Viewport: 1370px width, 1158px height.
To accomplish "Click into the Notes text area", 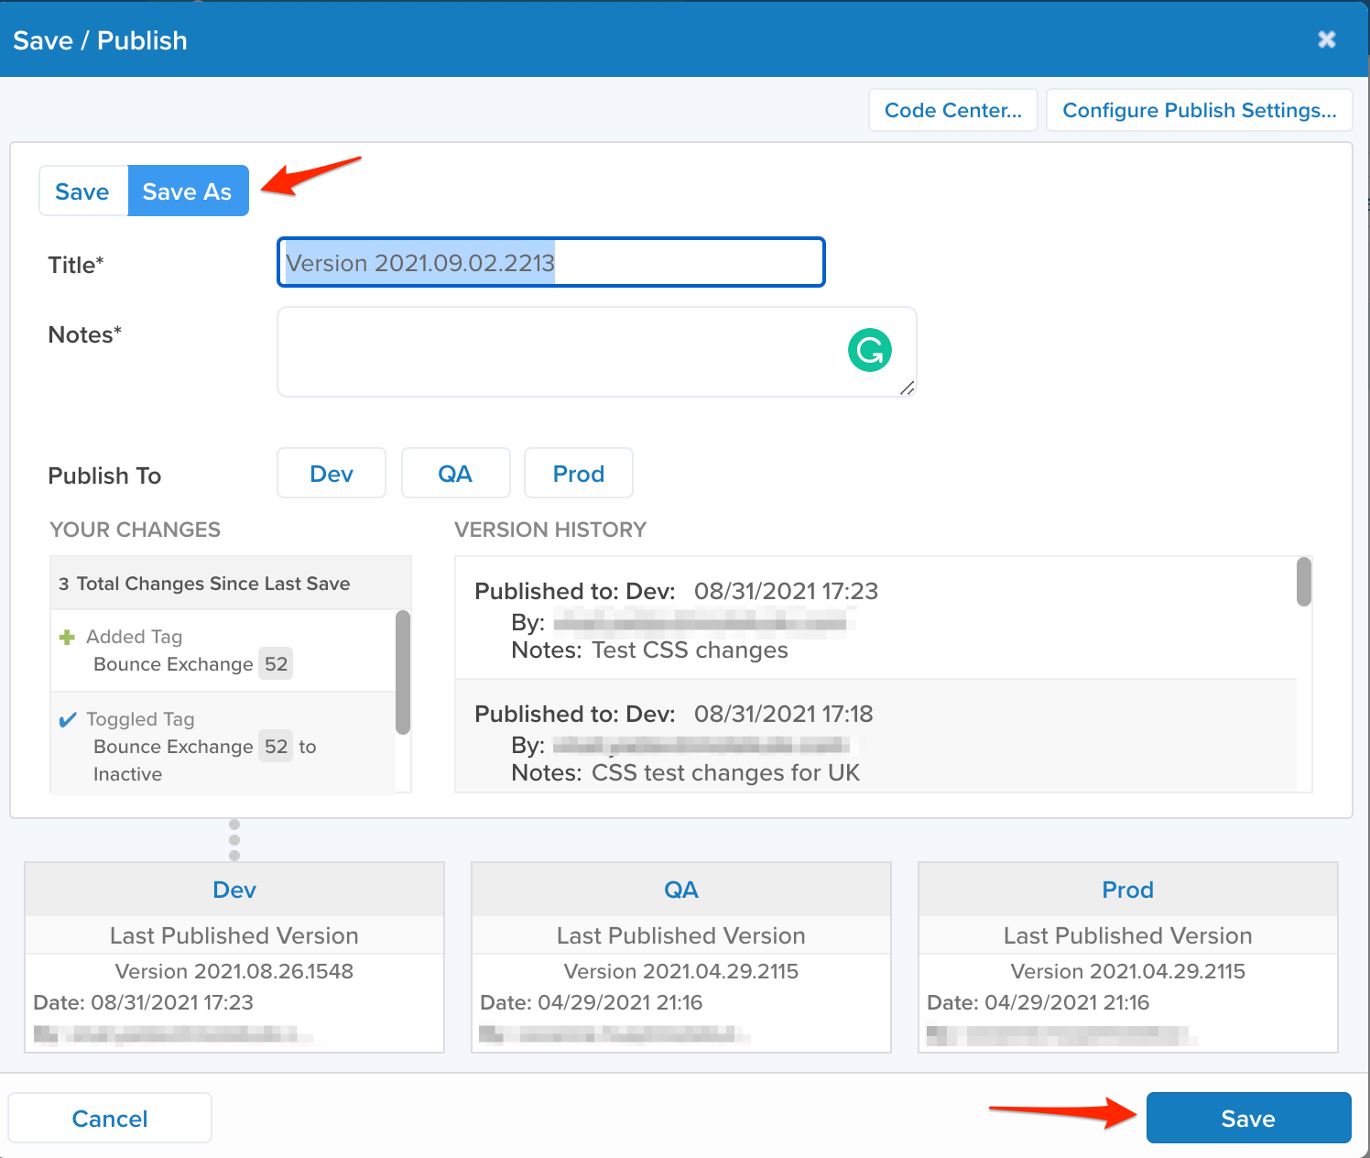I will [x=596, y=352].
